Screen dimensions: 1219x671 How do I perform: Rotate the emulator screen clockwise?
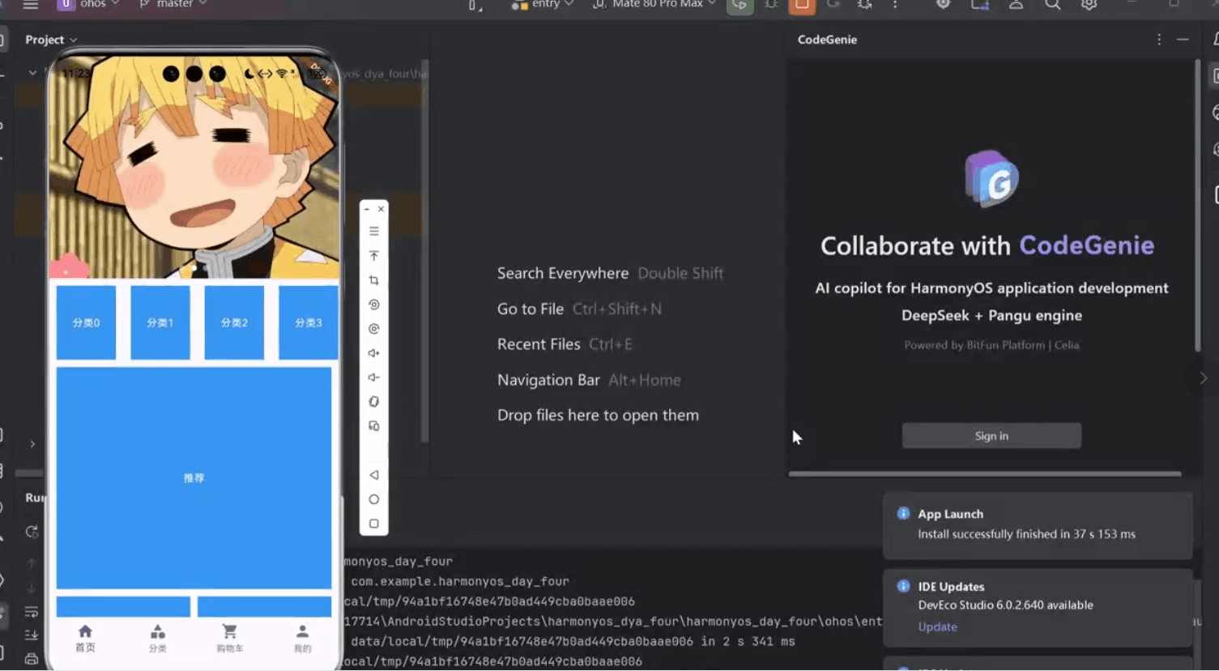coord(373,329)
